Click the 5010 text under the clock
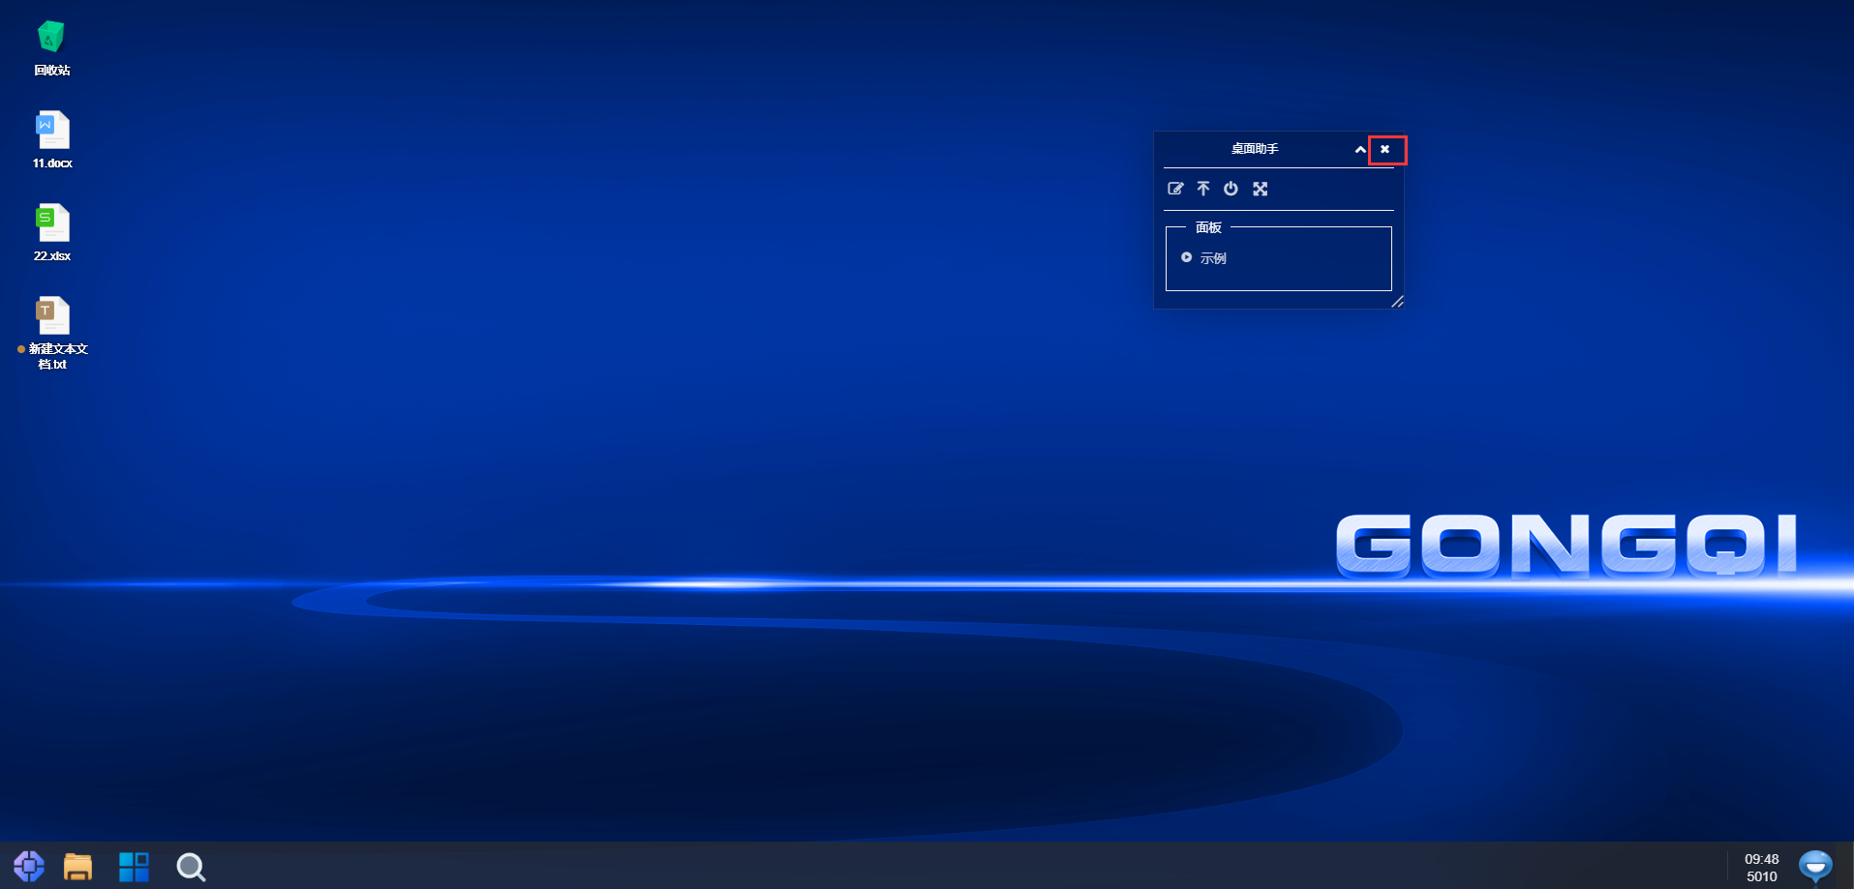This screenshot has height=889, width=1854. (x=1761, y=876)
